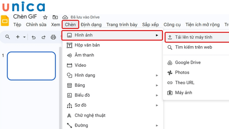Select Google Drive image source
This screenshot has height=129, width=229.
[x=196, y=62]
